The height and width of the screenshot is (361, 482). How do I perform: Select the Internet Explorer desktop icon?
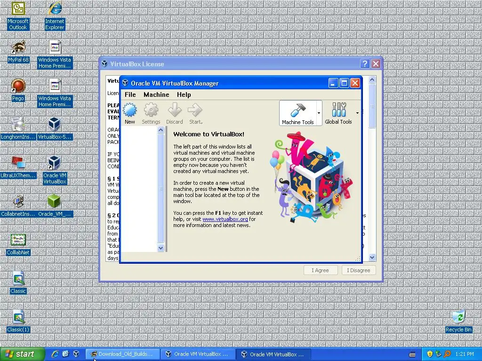55,16
